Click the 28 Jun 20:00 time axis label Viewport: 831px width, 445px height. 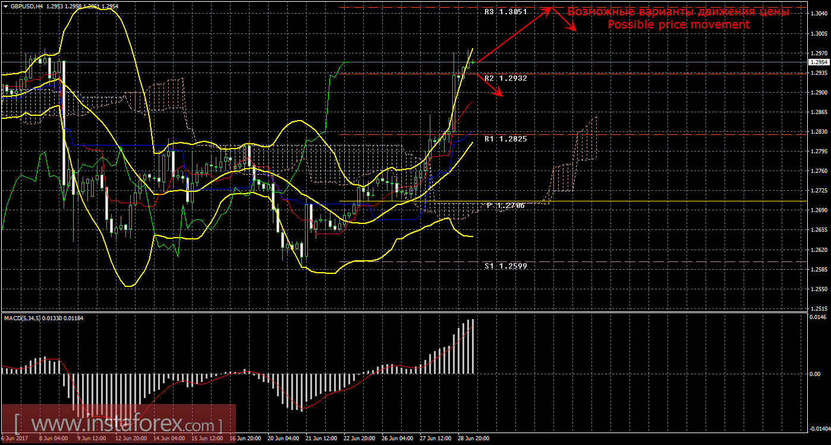(473, 439)
